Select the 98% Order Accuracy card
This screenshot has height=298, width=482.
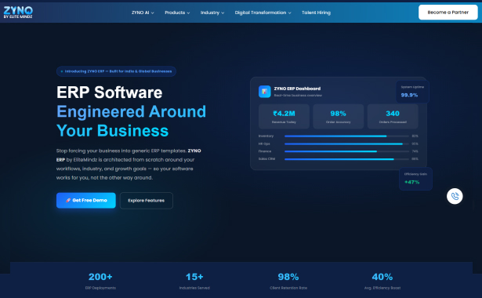click(x=338, y=116)
